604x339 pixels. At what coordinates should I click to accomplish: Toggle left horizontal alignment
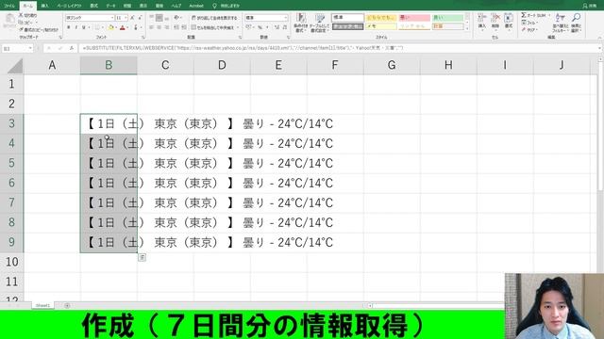pyautogui.click(x=151, y=27)
